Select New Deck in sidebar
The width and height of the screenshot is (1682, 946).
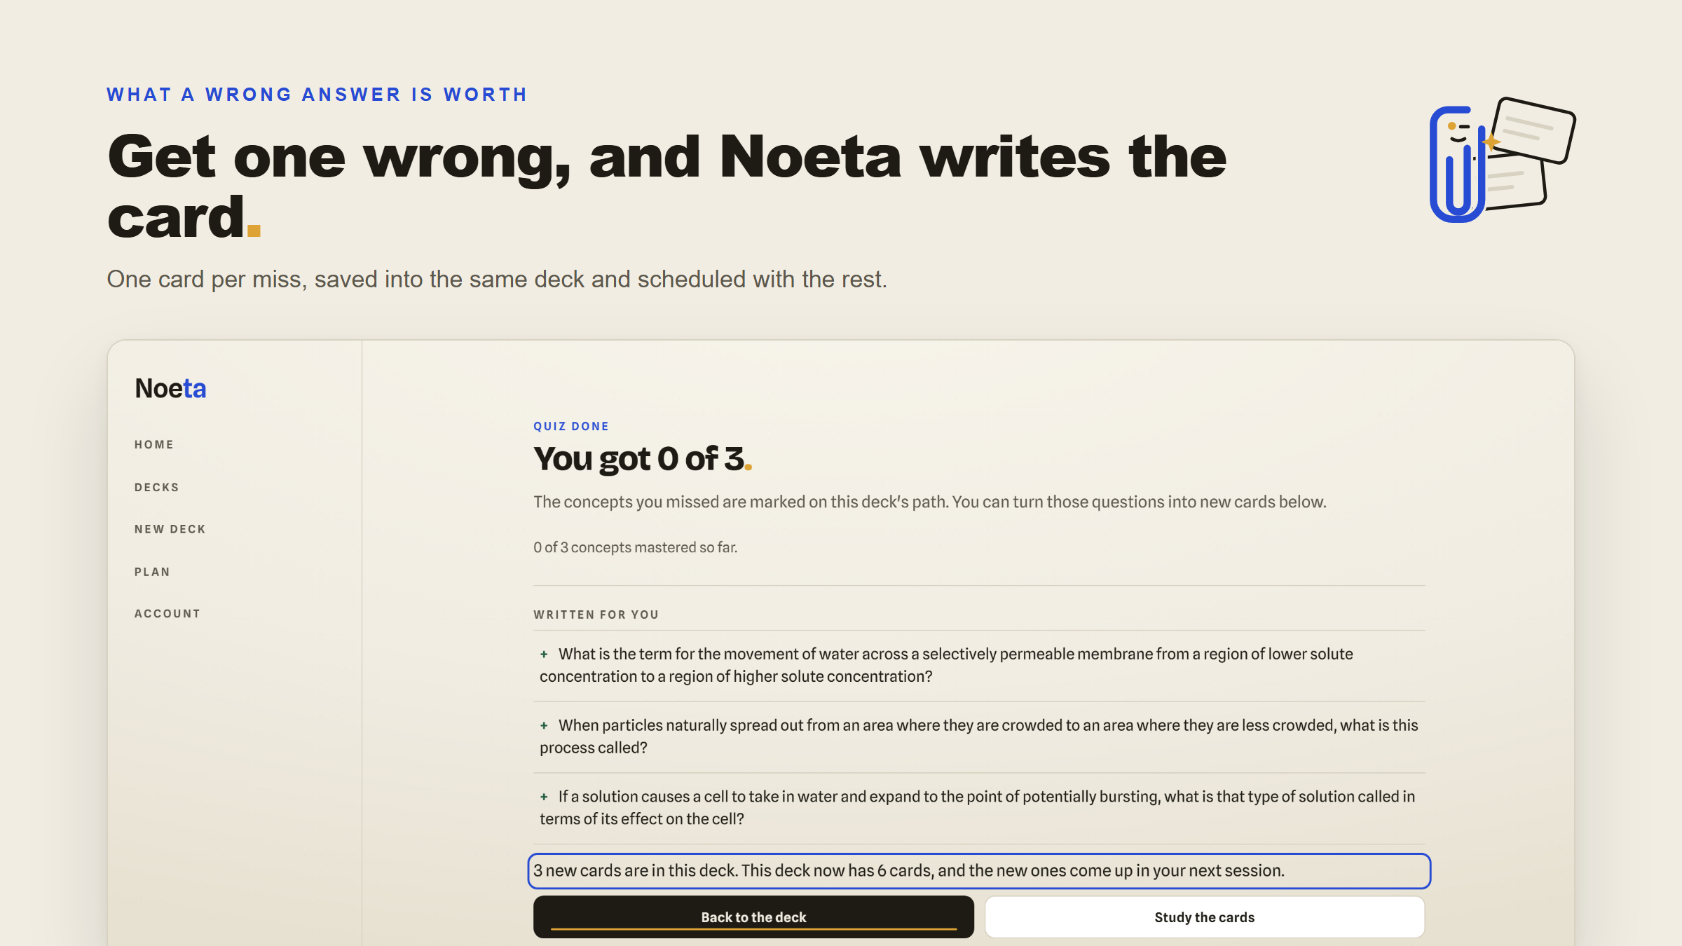point(170,529)
